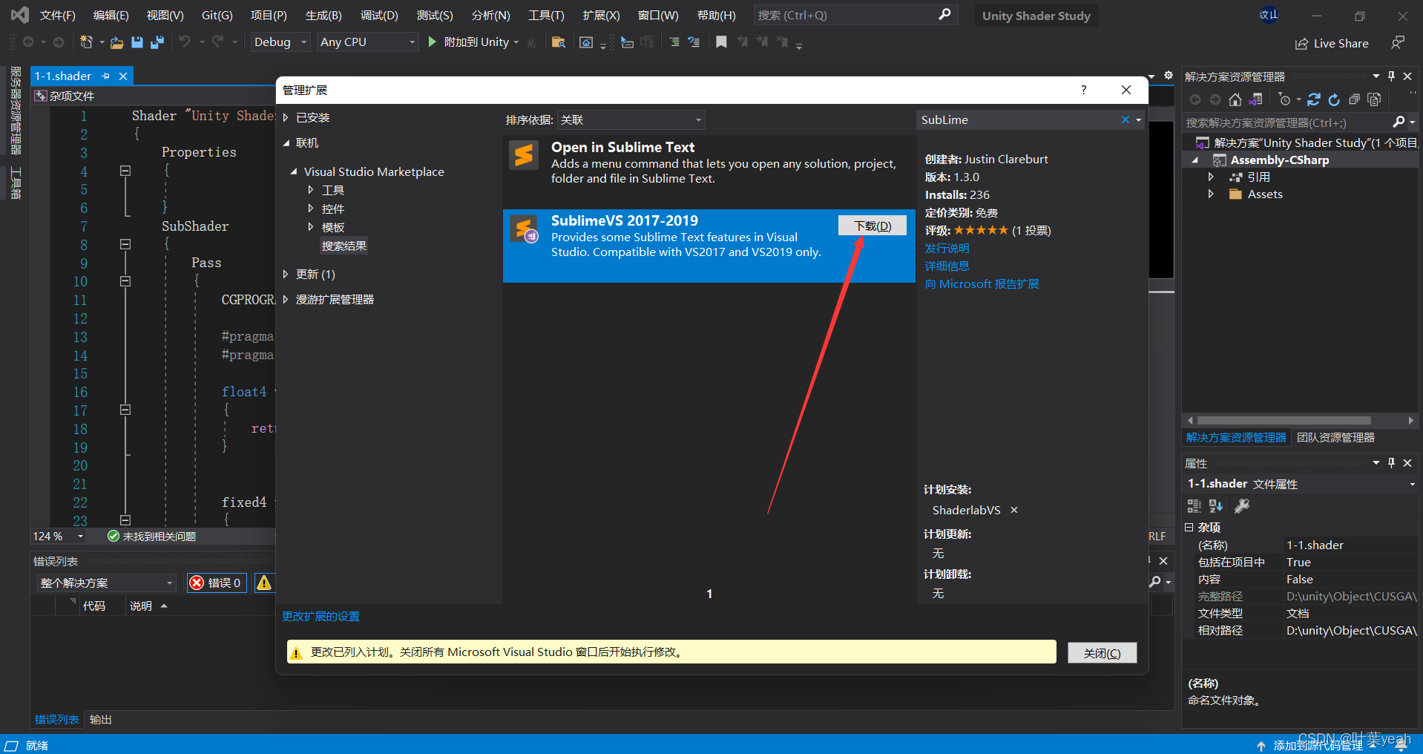Toggle auto-hide pin on Properties panel

1391,462
